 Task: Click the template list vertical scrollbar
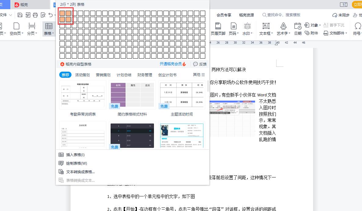(x=208, y=87)
